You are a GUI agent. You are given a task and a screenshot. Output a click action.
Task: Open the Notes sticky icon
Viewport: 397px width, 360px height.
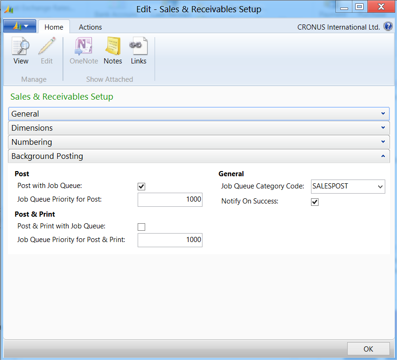[113, 48]
